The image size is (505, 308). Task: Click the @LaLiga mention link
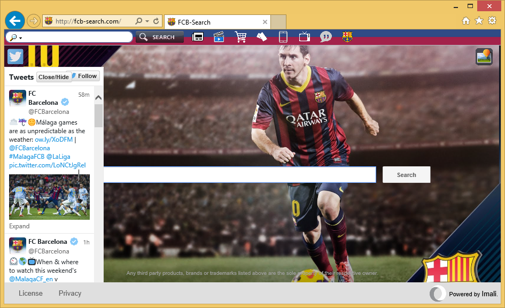pos(58,157)
